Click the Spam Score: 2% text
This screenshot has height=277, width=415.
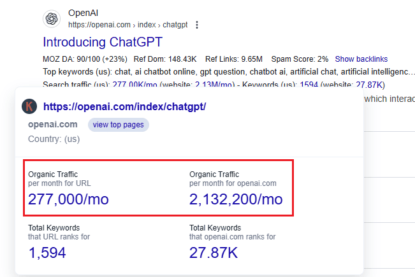[300, 59]
